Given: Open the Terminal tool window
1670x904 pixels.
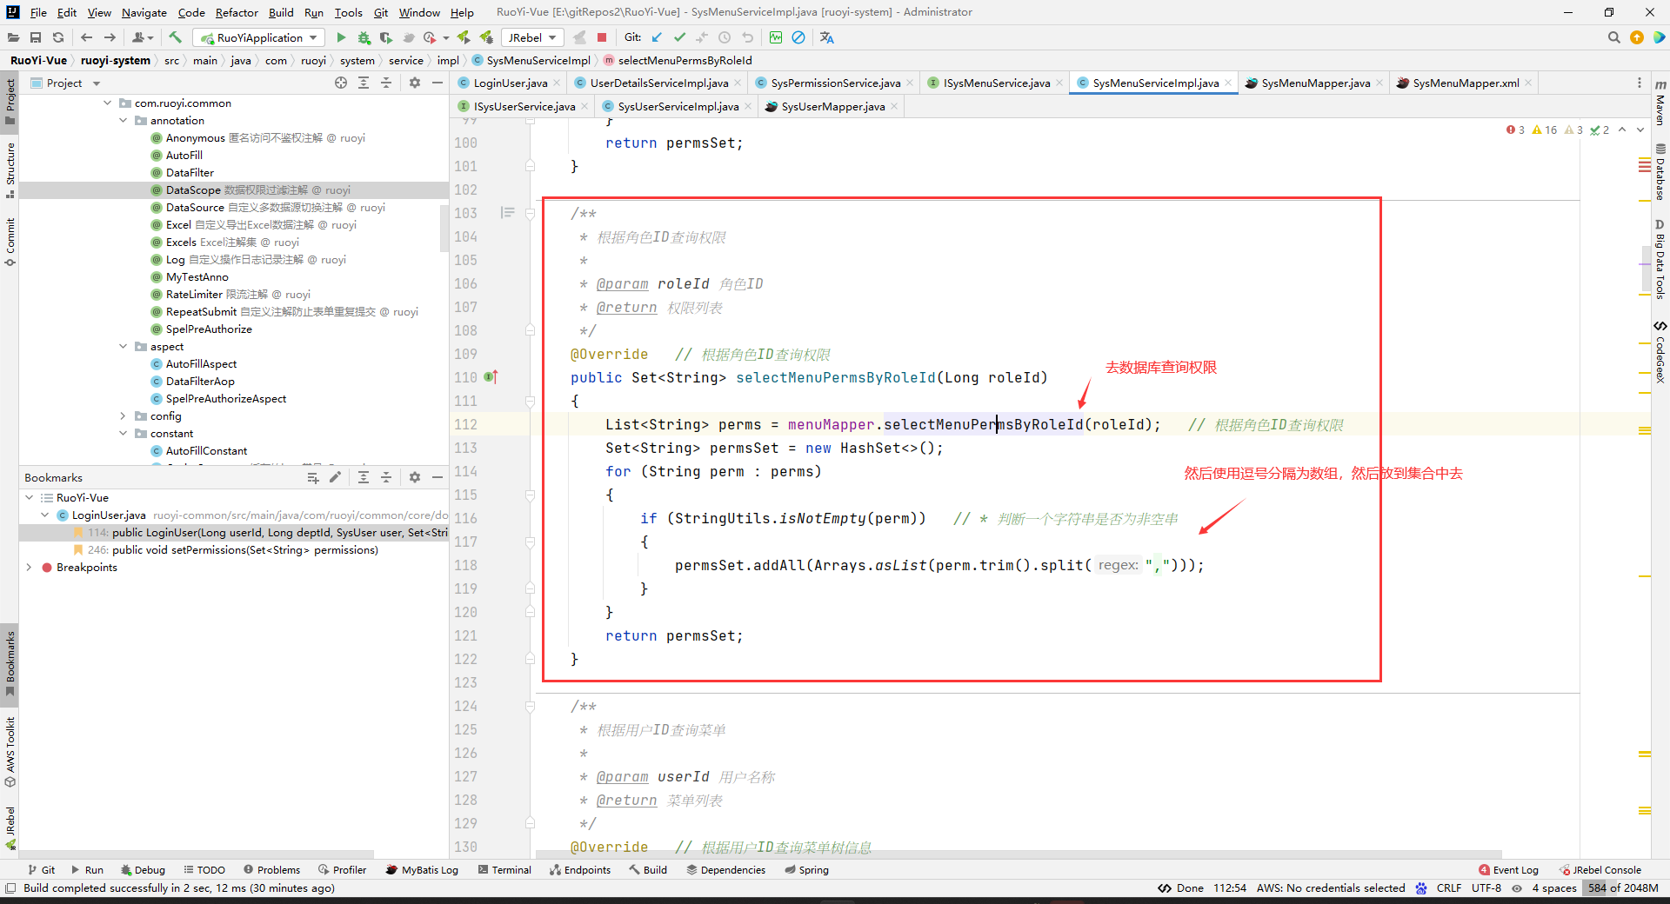Looking at the screenshot, I should point(504,869).
